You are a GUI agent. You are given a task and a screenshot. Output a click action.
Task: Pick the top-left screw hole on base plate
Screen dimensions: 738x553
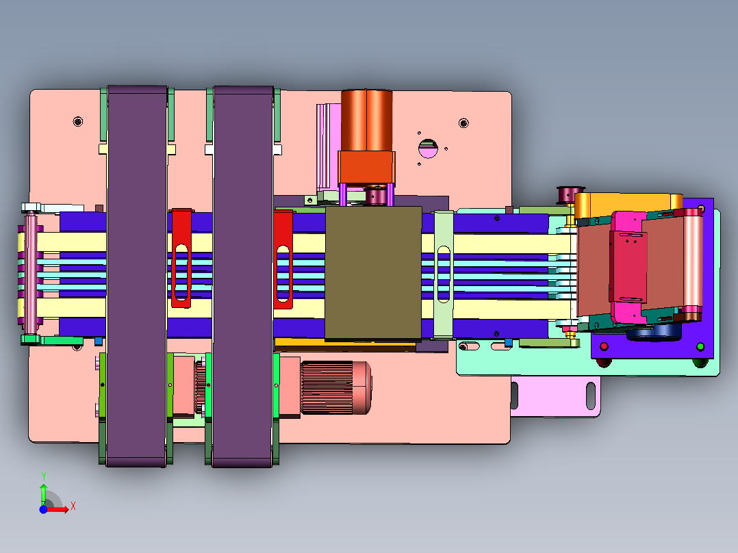pyautogui.click(x=78, y=121)
